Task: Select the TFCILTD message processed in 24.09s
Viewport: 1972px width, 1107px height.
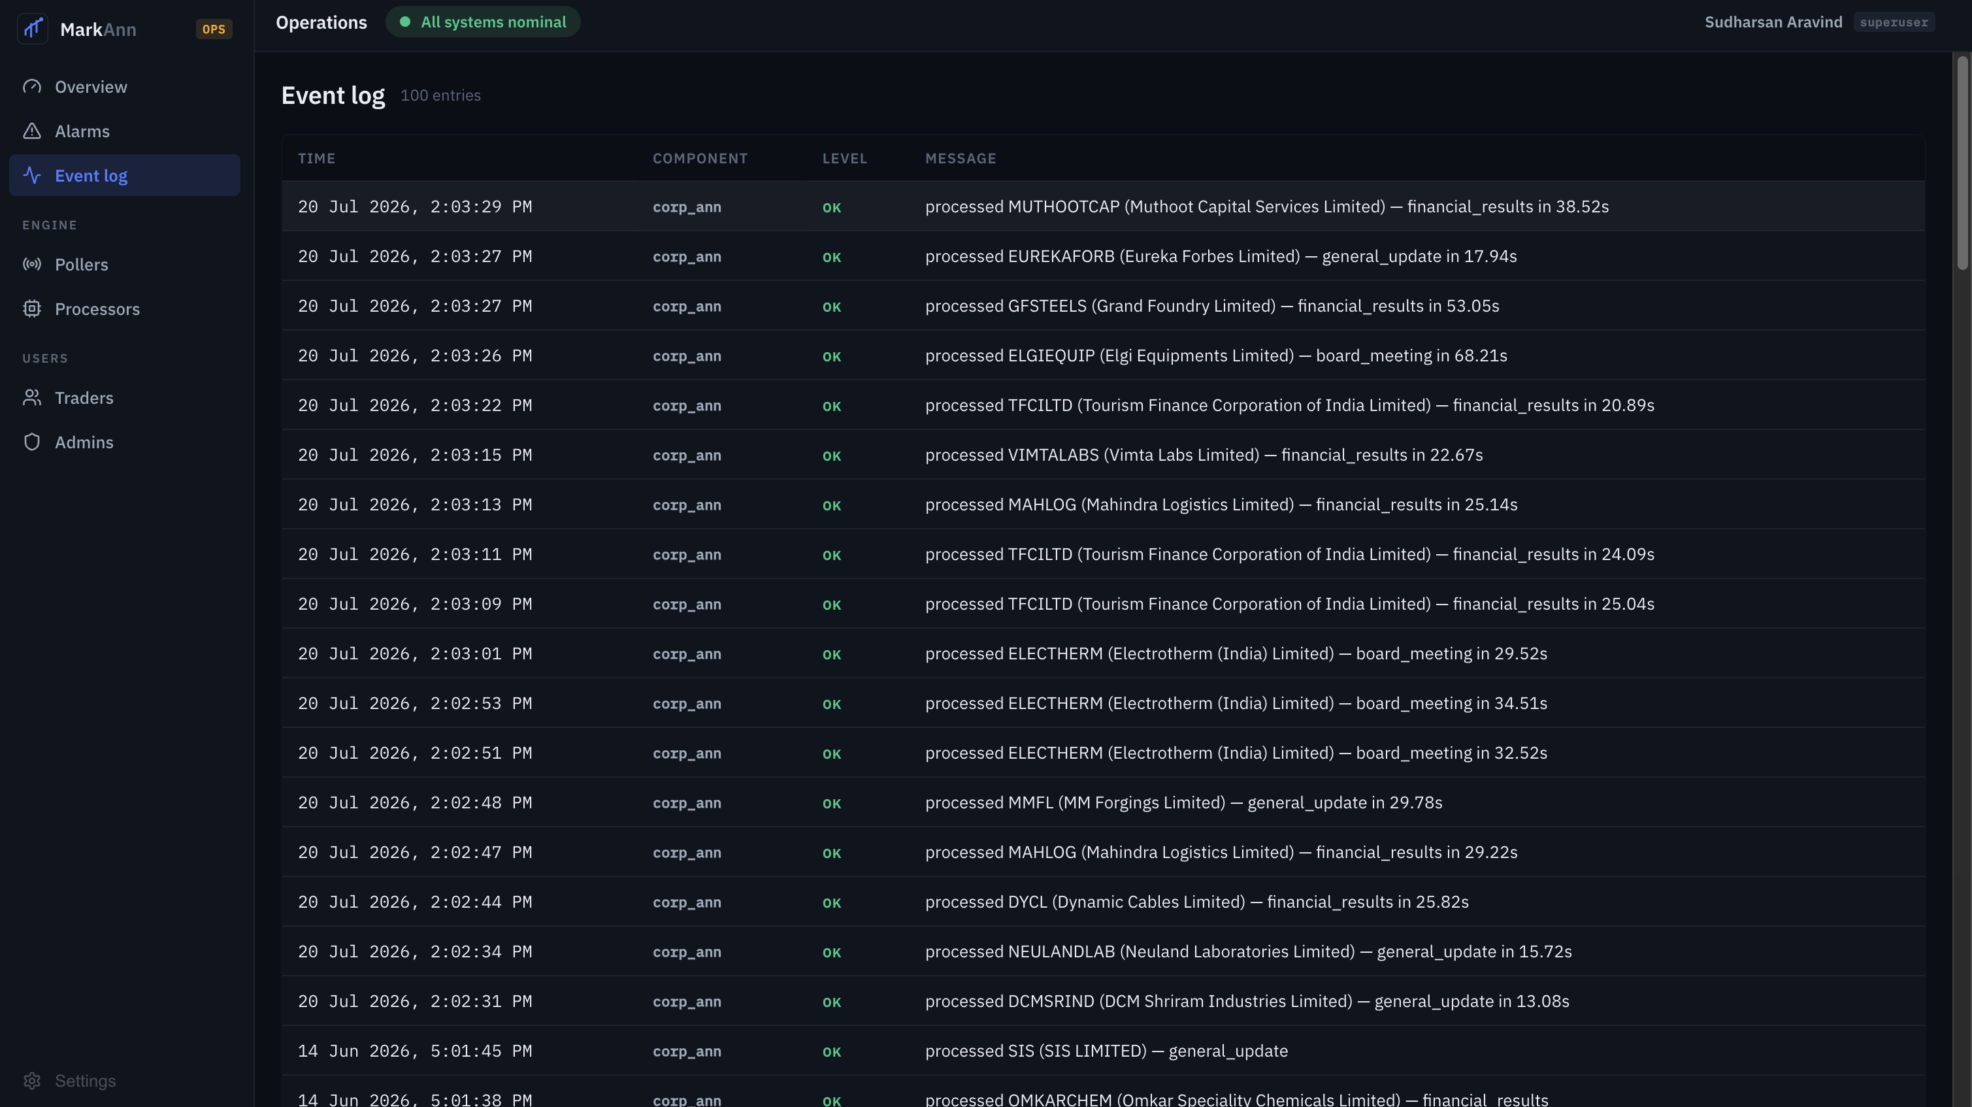Action: pyautogui.click(x=1289, y=554)
